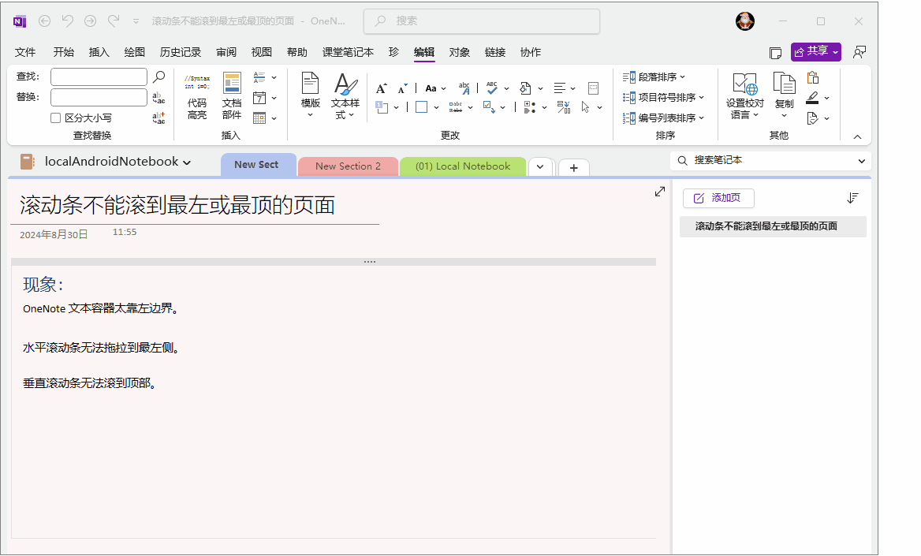Click the page date 2024年8月30日

coord(54,234)
